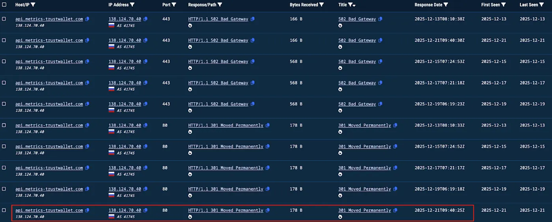Filter the Bytes Received column

coord(321,5)
